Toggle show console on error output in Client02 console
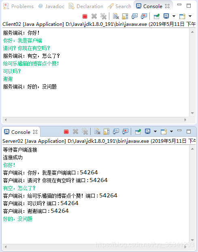This screenshot has width=198, height=252. coord(144,16)
